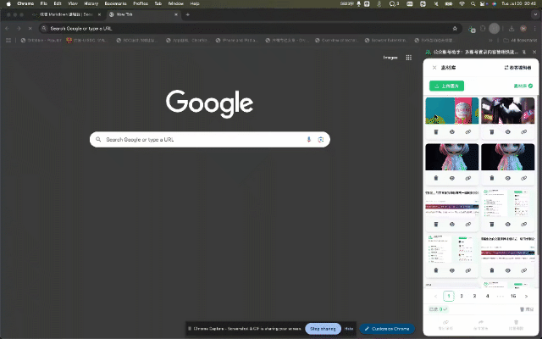Open the All Bookmarks folder

[x=520, y=40]
